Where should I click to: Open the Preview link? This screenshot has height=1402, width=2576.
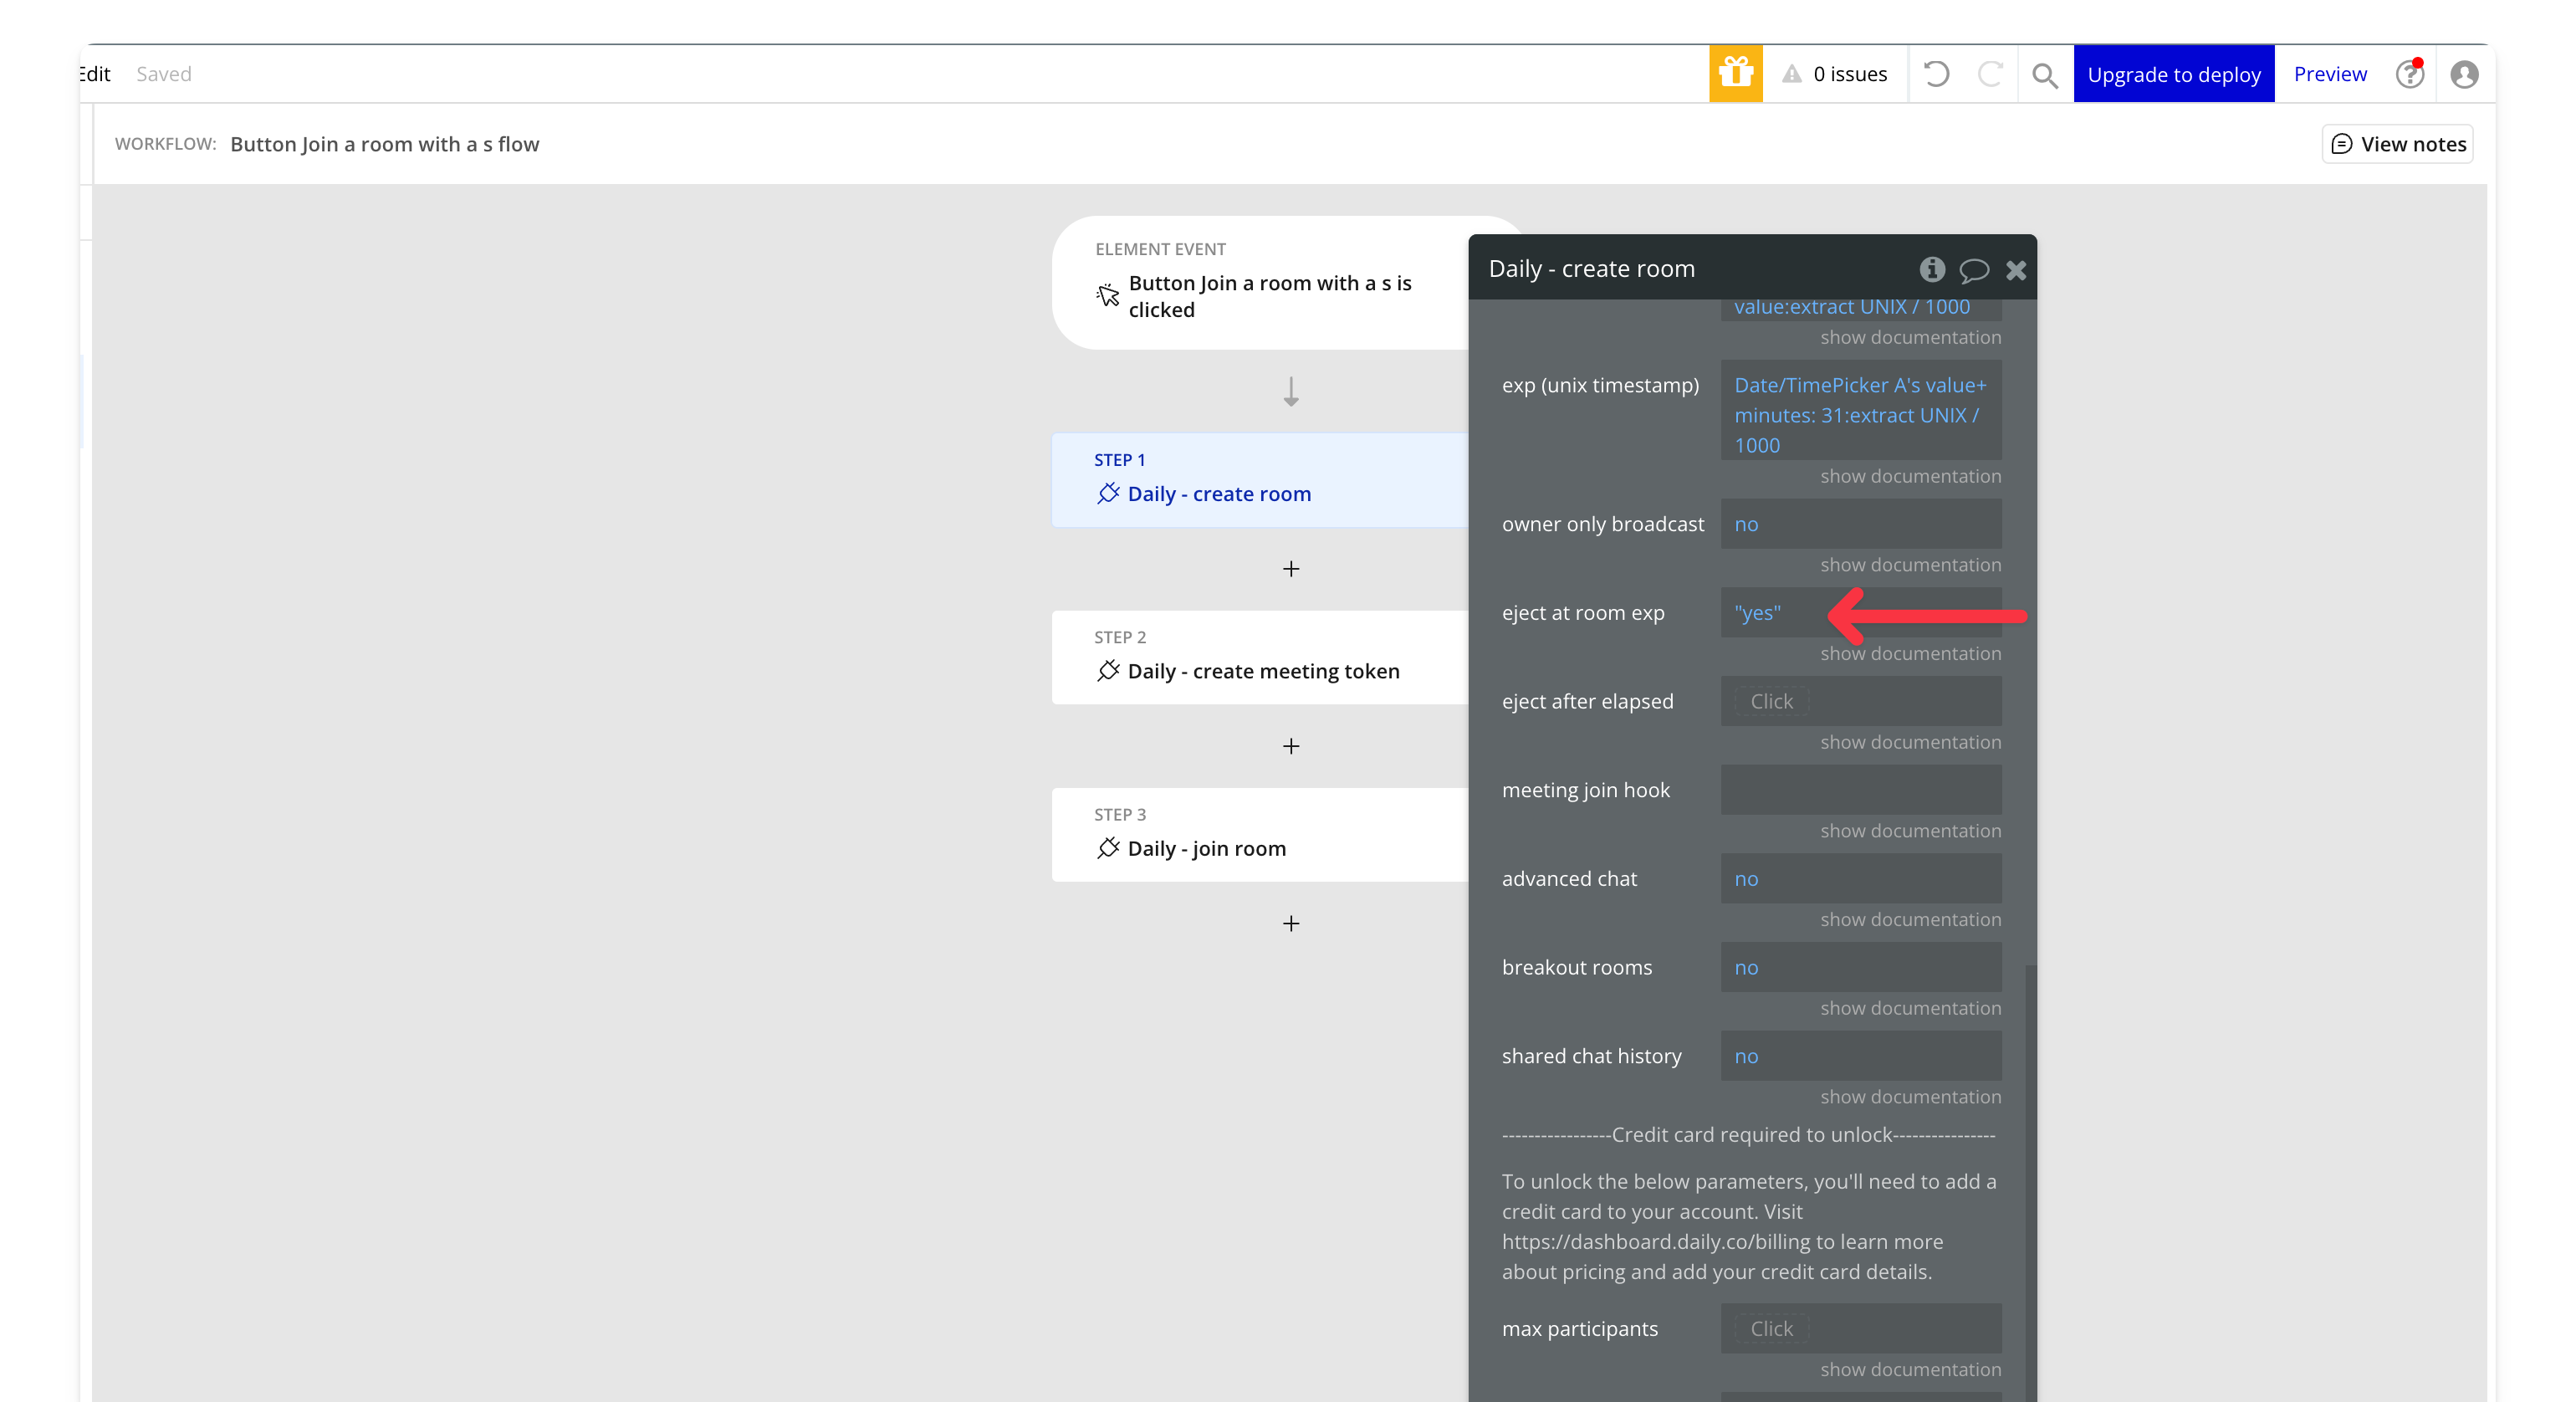[x=2329, y=74]
